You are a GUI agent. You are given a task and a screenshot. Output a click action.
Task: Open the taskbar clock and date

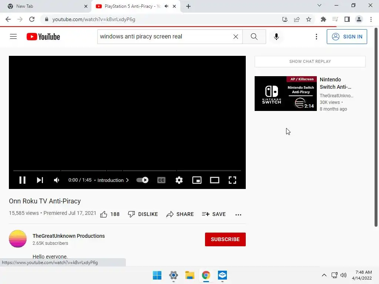[x=362, y=275]
